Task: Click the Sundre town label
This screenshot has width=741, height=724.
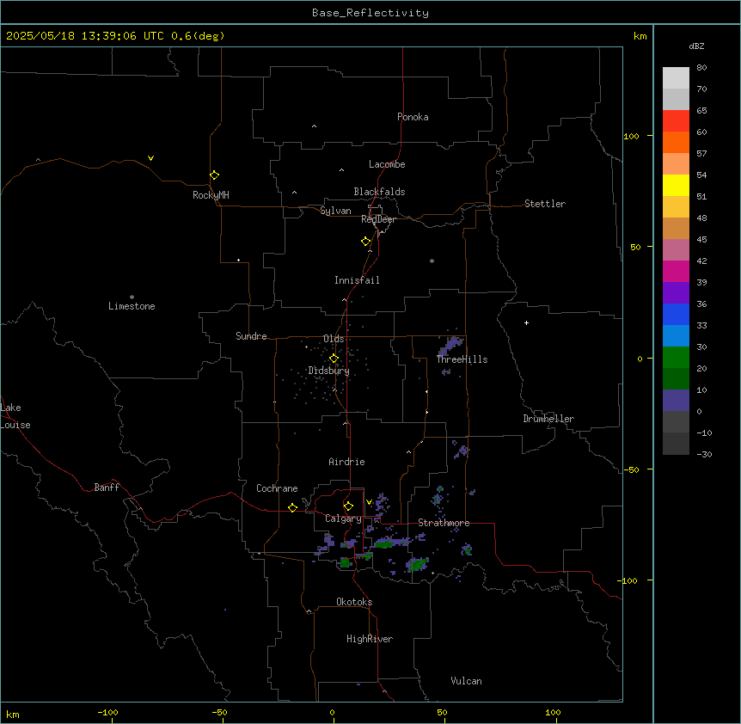Action: [x=251, y=336]
